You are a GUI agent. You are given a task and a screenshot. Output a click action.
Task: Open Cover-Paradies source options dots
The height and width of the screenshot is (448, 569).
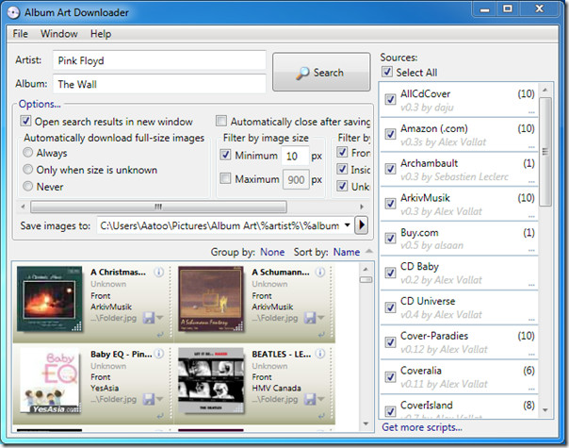[531, 355]
